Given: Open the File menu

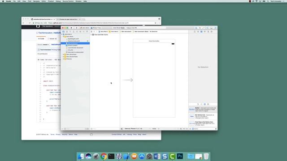Looking at the screenshot, I should pyautogui.click(x=14, y=1).
